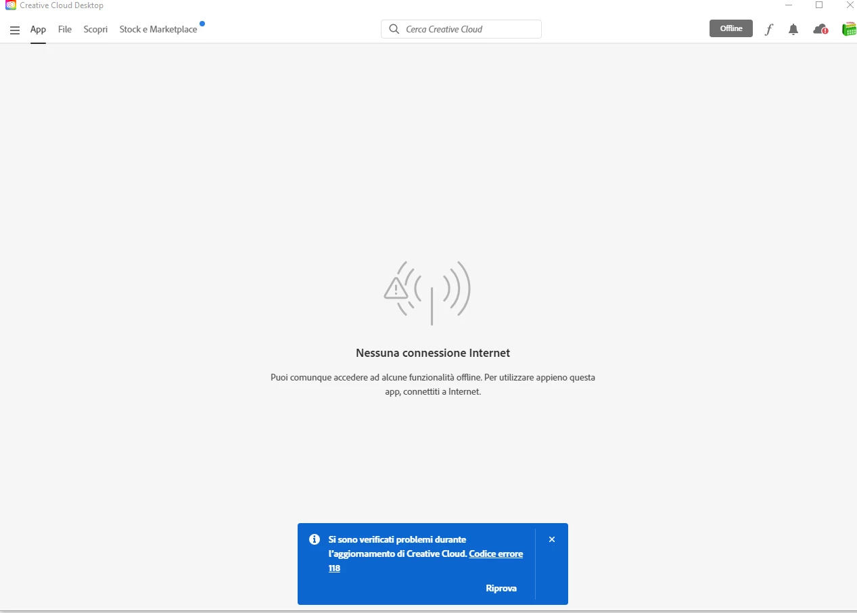Switch to the File tab

(65, 29)
